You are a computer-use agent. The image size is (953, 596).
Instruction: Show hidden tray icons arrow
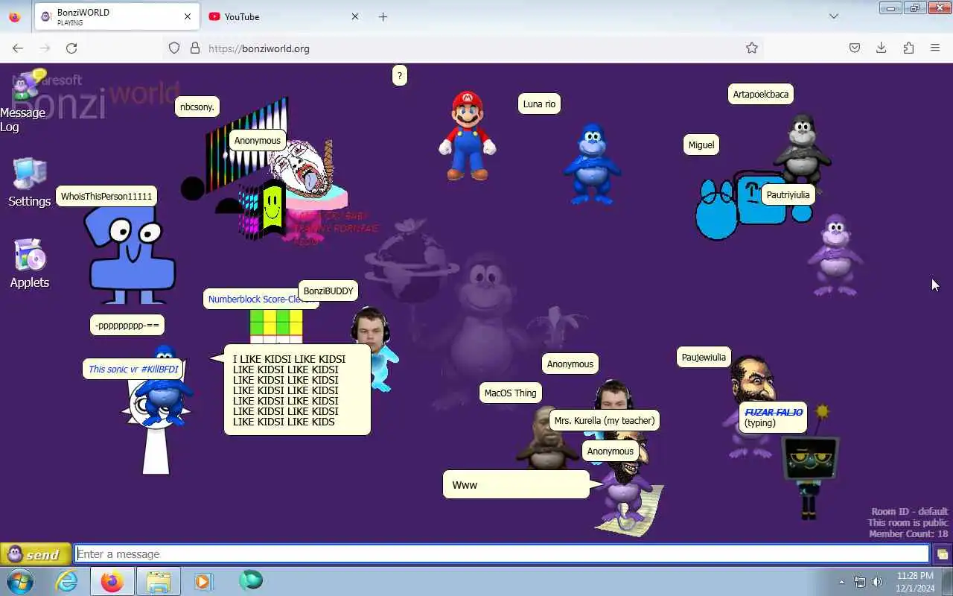[x=842, y=582]
